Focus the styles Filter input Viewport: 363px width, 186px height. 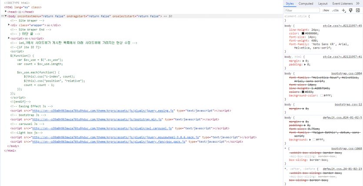(x=302, y=10)
